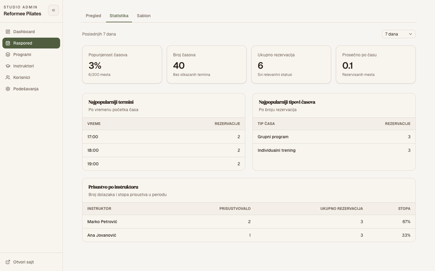
Task: Open the 7 dana period dropdown
Action: 398,34
